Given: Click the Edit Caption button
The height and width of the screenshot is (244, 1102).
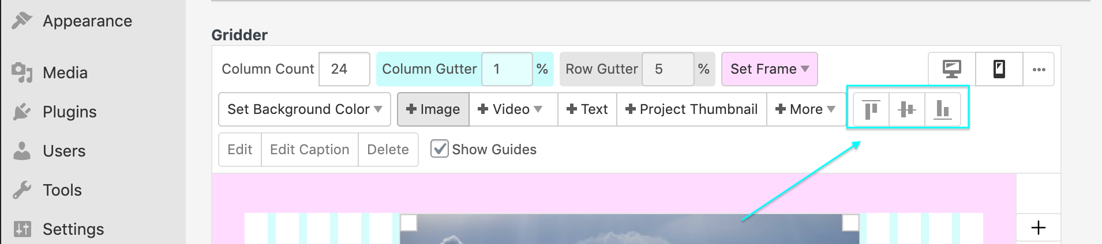Looking at the screenshot, I should tap(310, 150).
